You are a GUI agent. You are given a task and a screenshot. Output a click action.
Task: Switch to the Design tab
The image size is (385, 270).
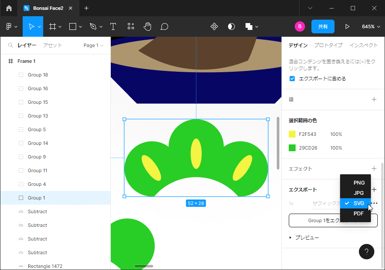click(298, 45)
